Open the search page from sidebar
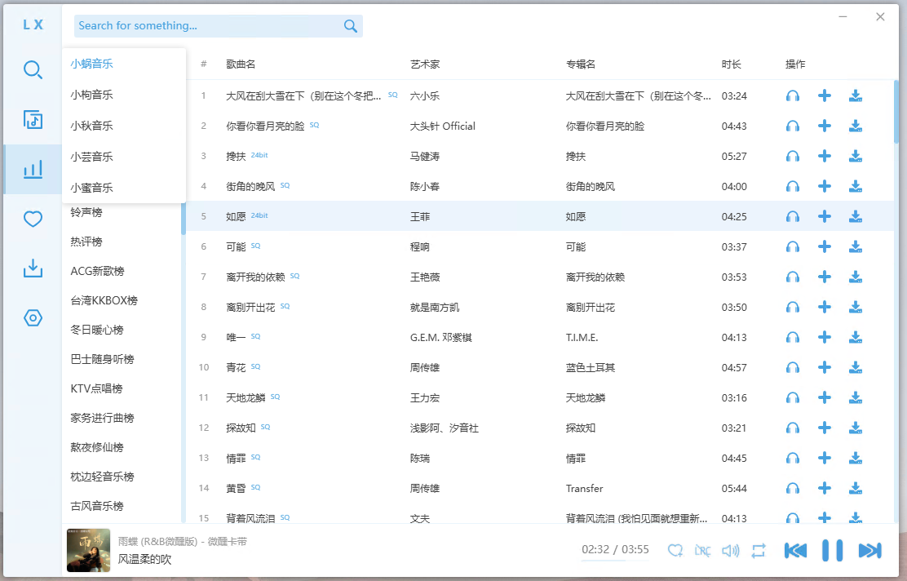This screenshot has height=581, width=907. pos(33,70)
